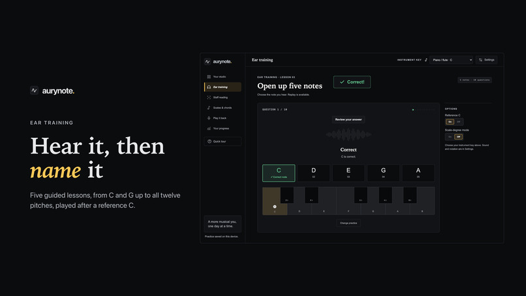This screenshot has height=296, width=526.
Task: Choose the C answer card
Action: click(x=279, y=173)
